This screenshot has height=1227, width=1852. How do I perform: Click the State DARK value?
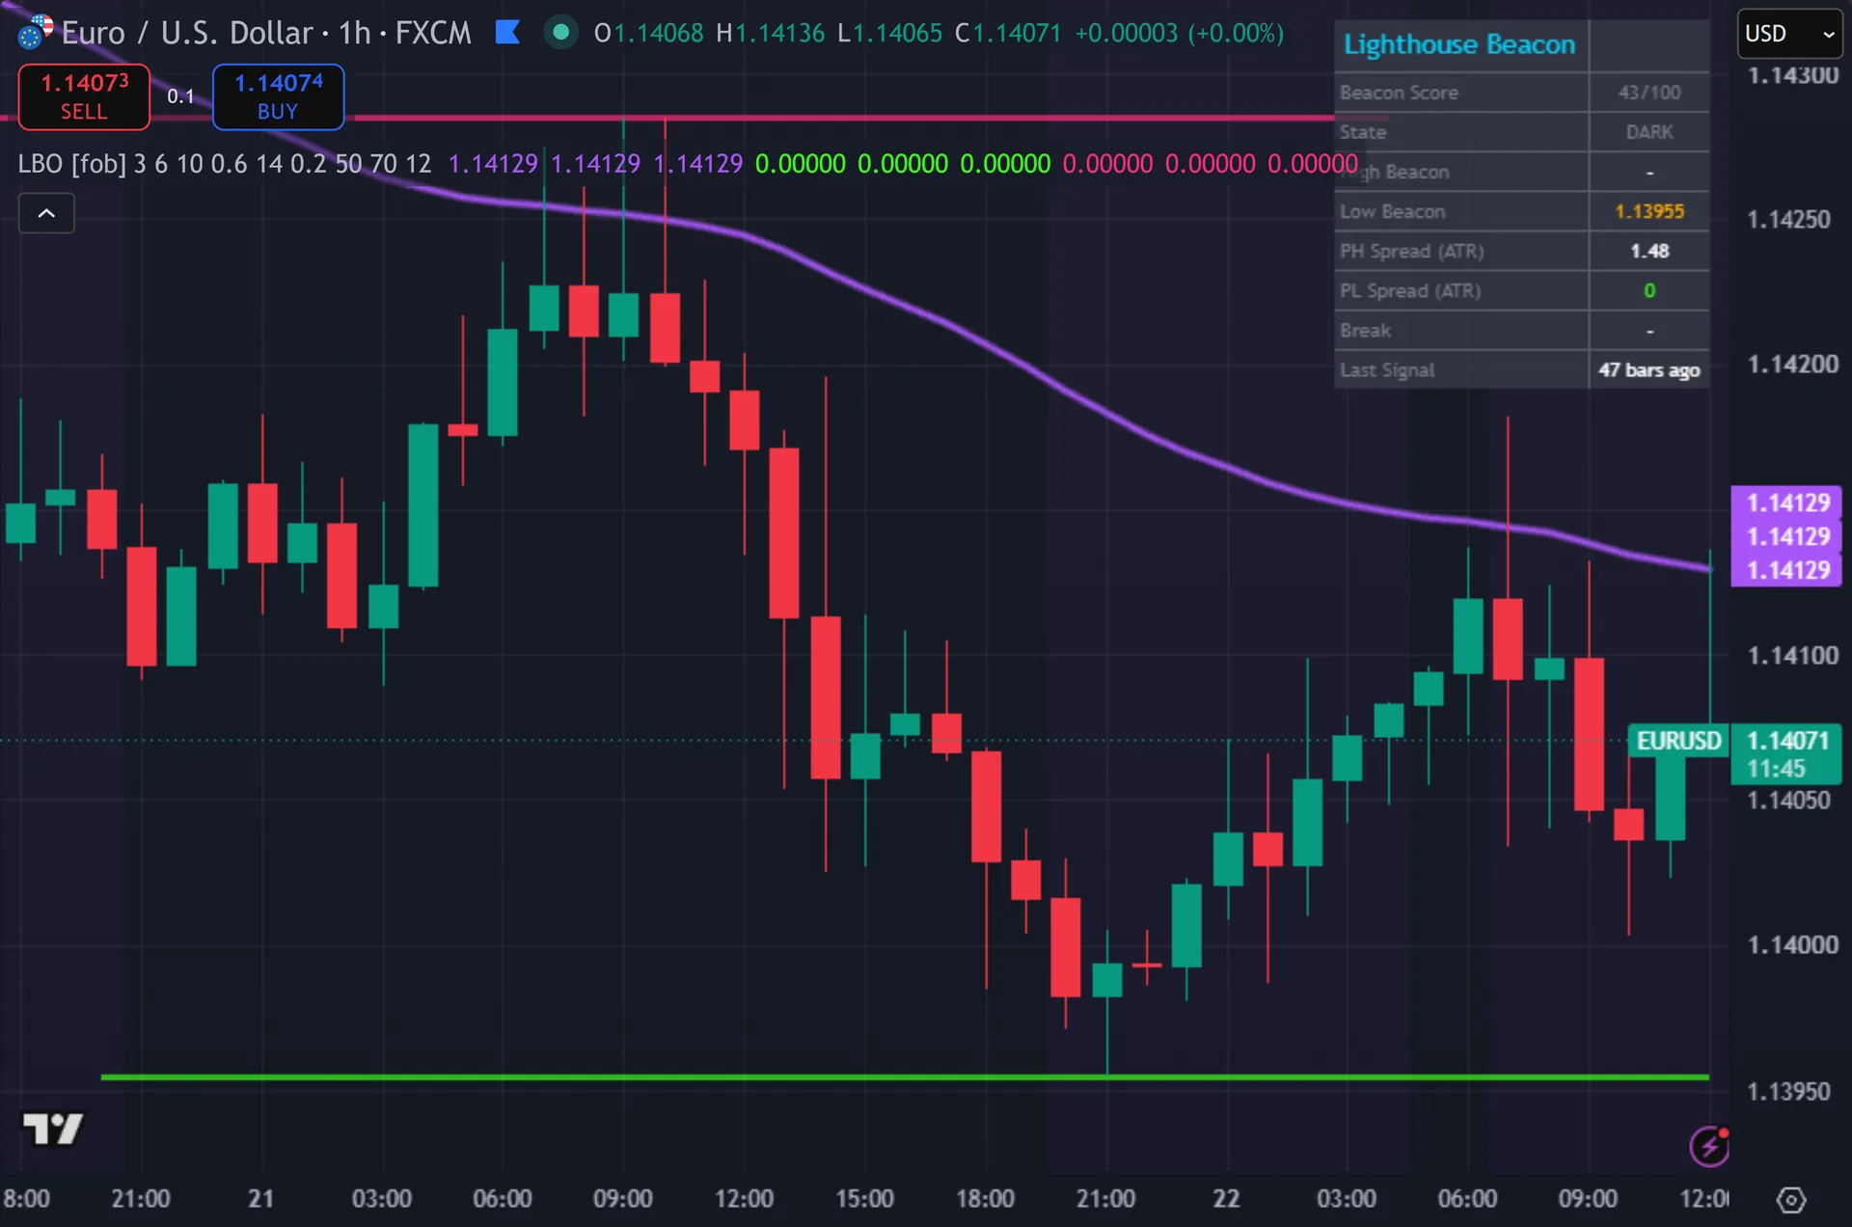pyautogui.click(x=1649, y=132)
